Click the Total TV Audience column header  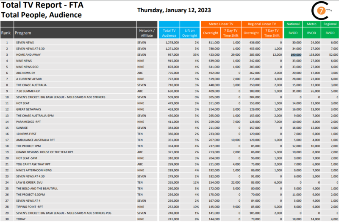(x=169, y=32)
